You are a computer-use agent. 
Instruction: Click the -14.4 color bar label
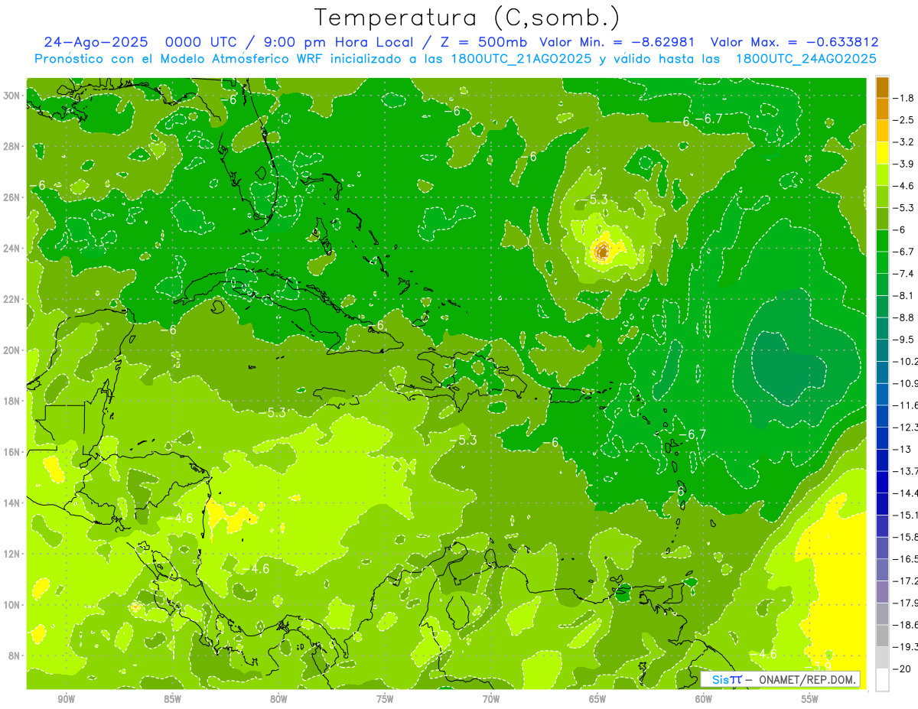click(x=906, y=493)
